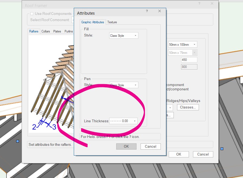Open the Pen Style dropdown
Screen dimensions: 243x178
click(x=124, y=85)
